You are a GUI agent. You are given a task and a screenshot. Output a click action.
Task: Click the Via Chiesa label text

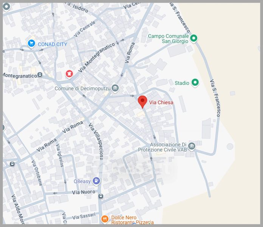tap(161, 102)
